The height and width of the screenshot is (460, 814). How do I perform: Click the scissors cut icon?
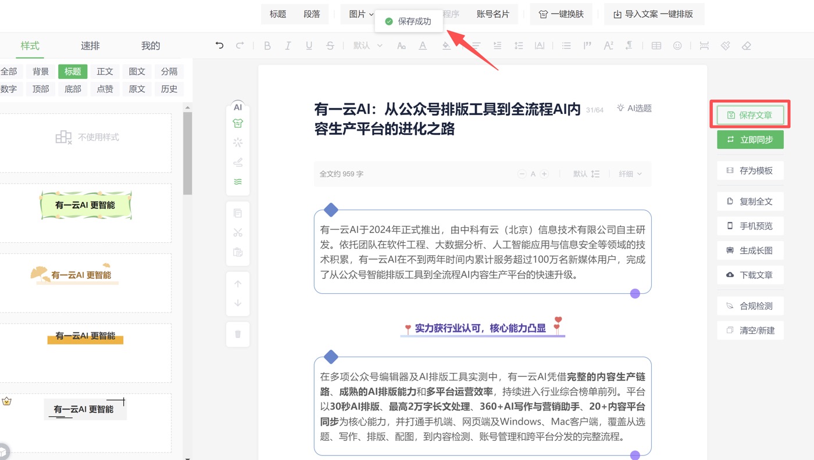[x=238, y=233]
